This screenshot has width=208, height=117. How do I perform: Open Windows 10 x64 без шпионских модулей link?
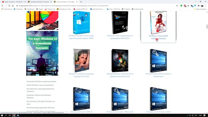[82, 75]
